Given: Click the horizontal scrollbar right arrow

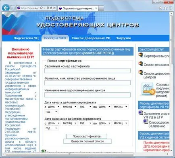Looking at the screenshot, I should click(x=167, y=154).
